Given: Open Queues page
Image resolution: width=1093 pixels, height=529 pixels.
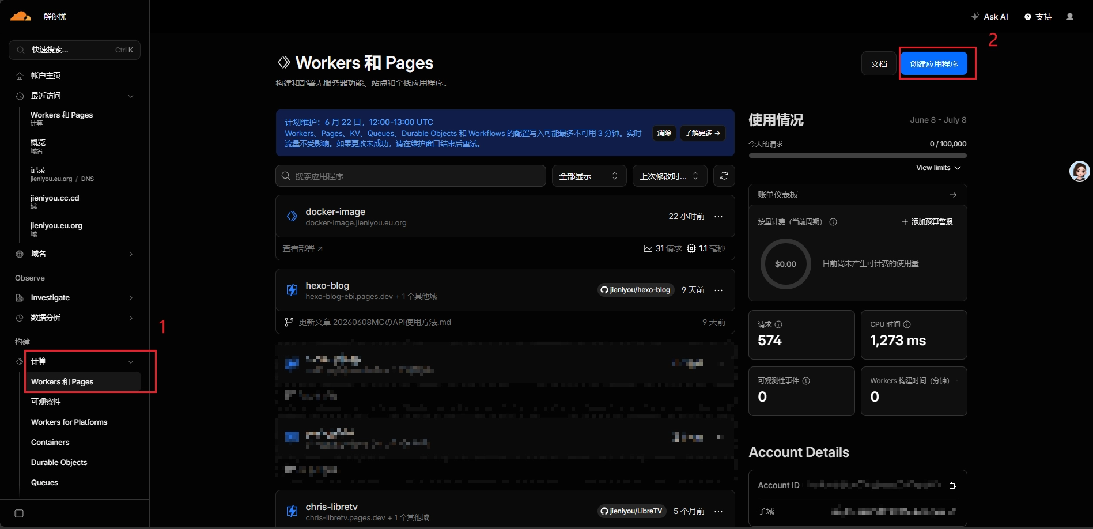Looking at the screenshot, I should (44, 482).
